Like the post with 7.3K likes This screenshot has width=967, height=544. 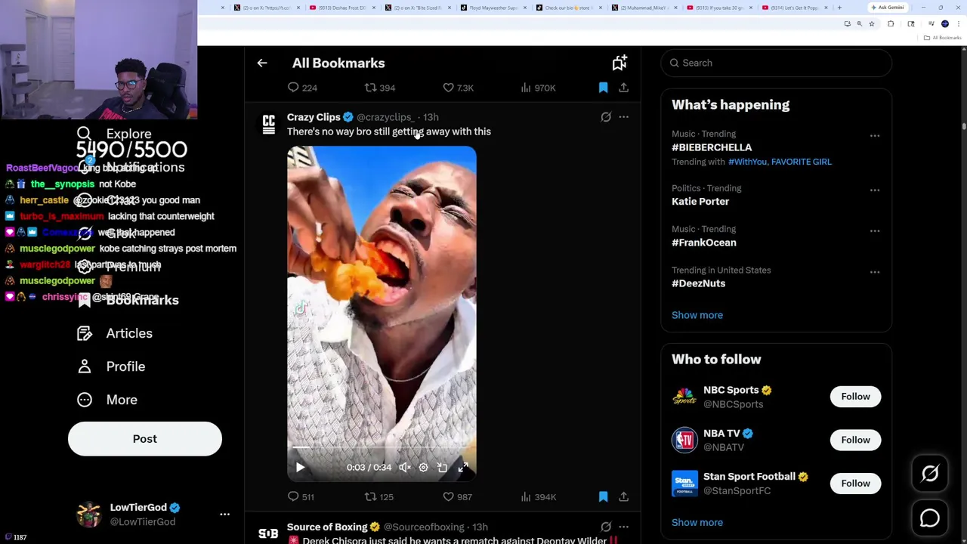click(x=458, y=88)
